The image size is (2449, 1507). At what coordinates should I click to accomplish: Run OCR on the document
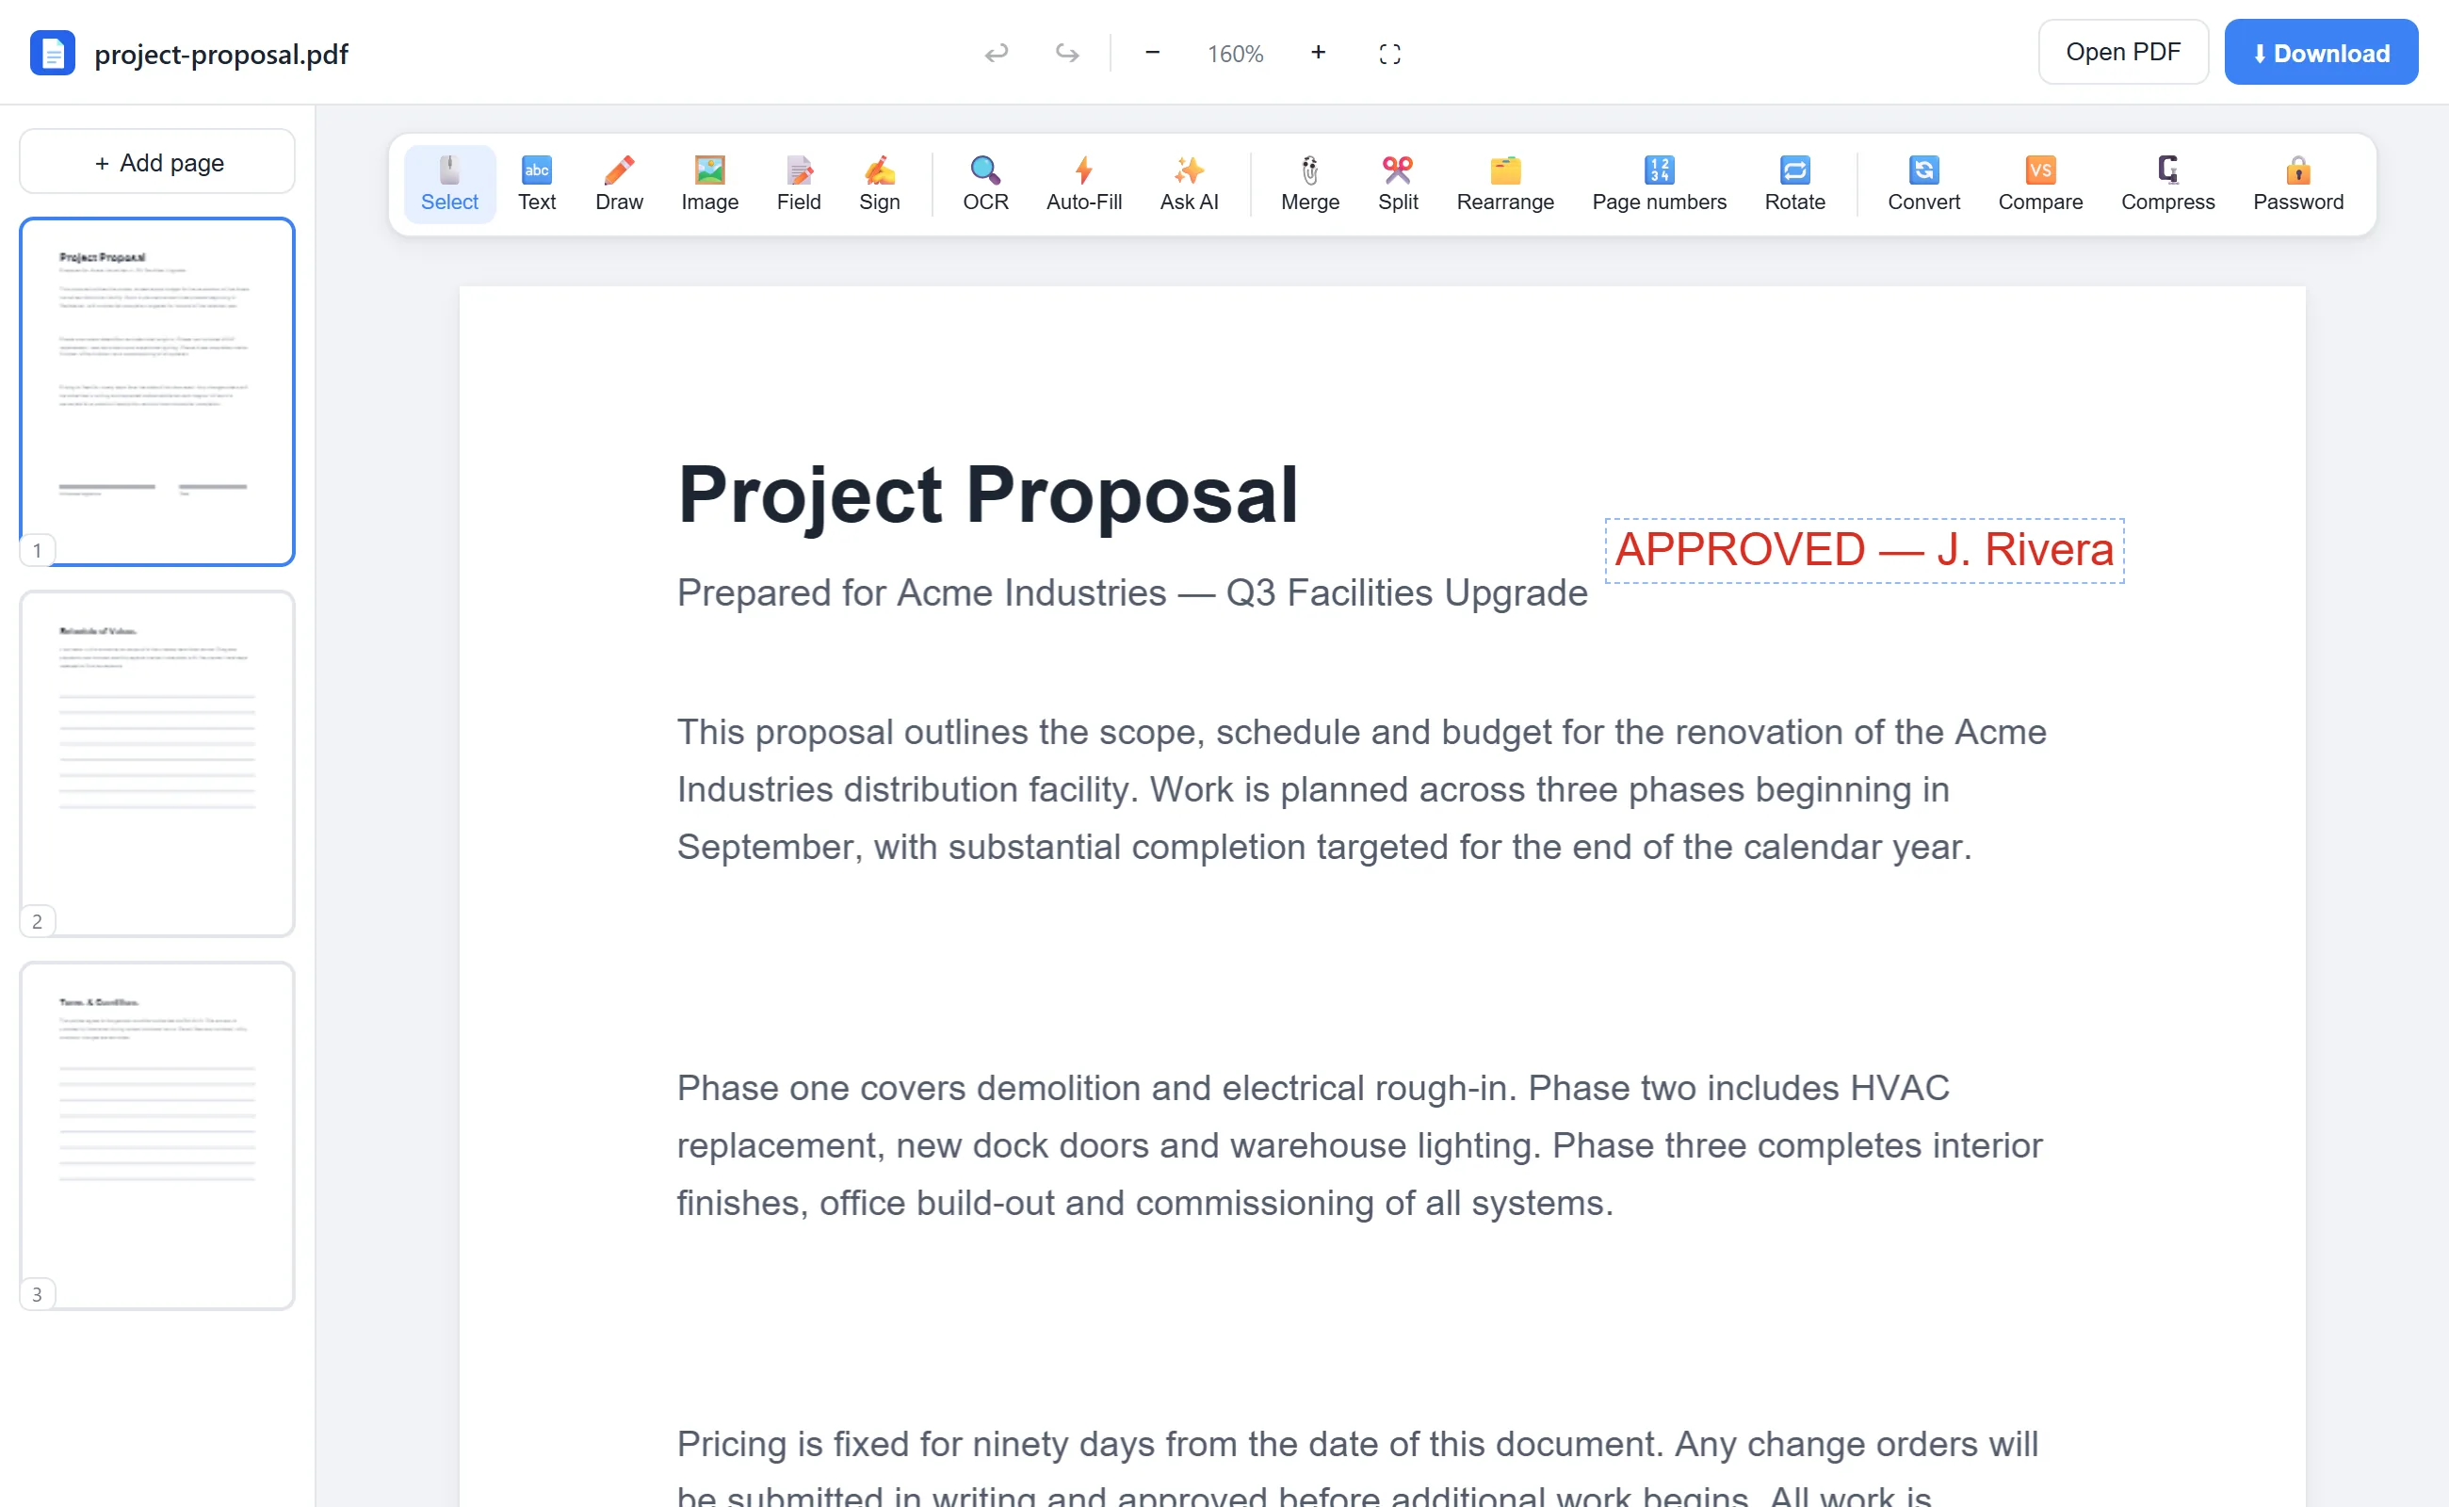(x=985, y=185)
